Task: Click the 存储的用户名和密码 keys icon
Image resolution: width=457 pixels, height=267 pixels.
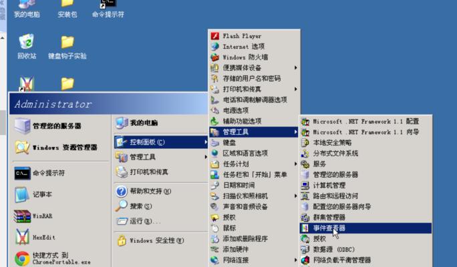Action: pos(215,79)
